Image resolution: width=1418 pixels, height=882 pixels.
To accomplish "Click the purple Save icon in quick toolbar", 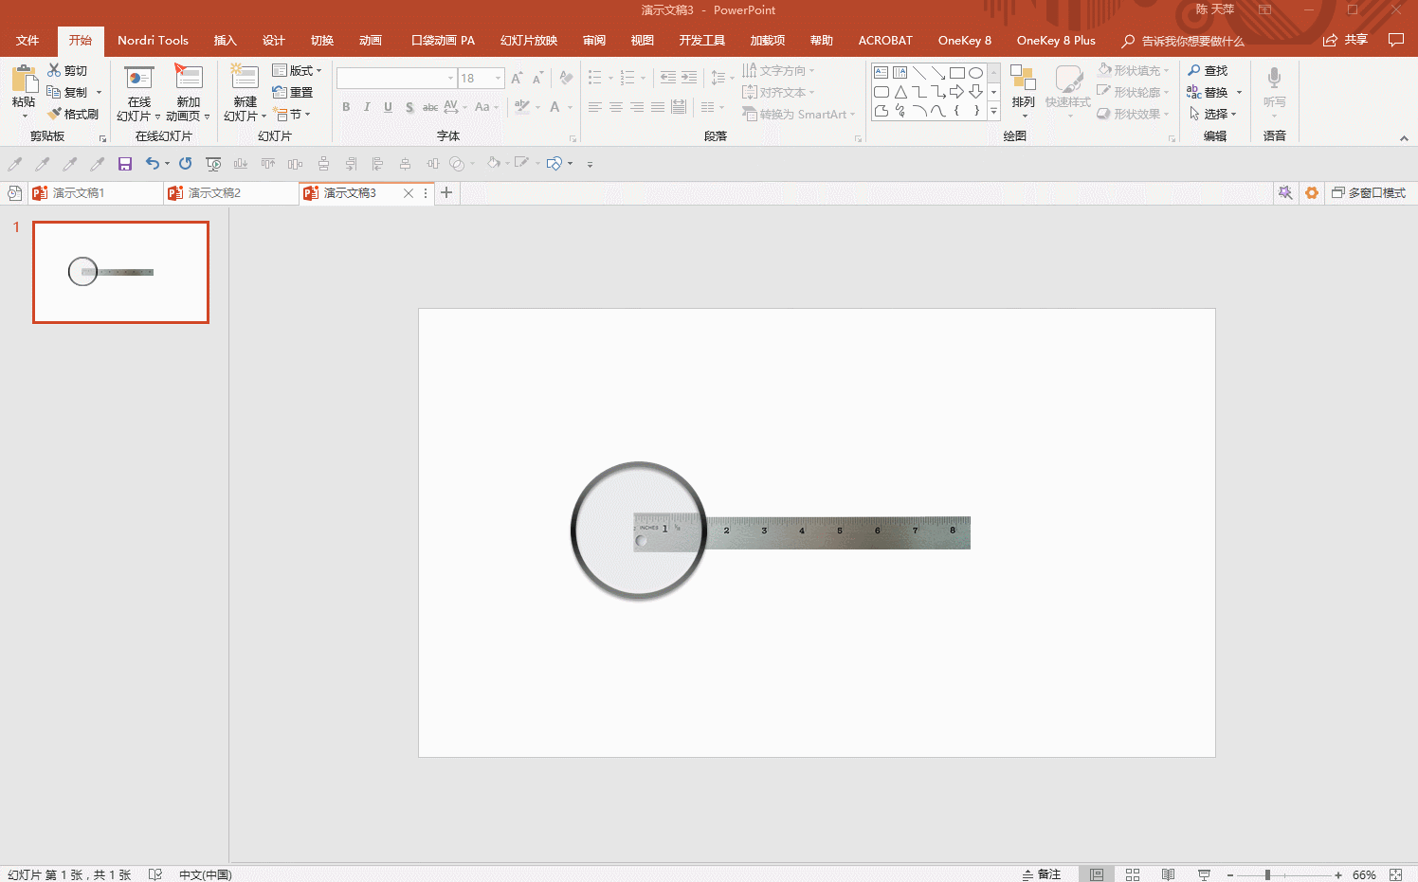I will coord(124,164).
